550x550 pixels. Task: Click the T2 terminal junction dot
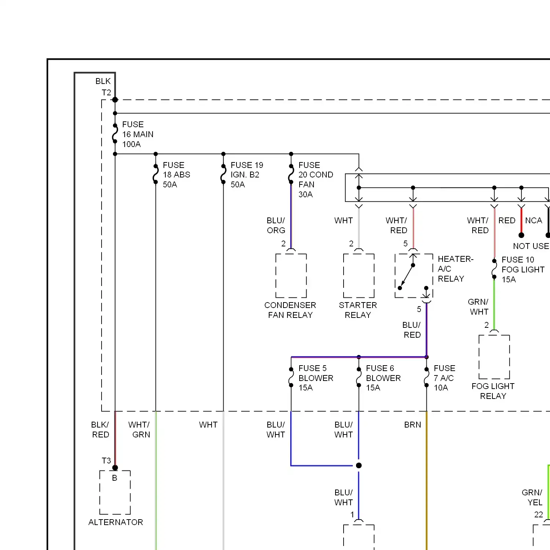point(115,100)
